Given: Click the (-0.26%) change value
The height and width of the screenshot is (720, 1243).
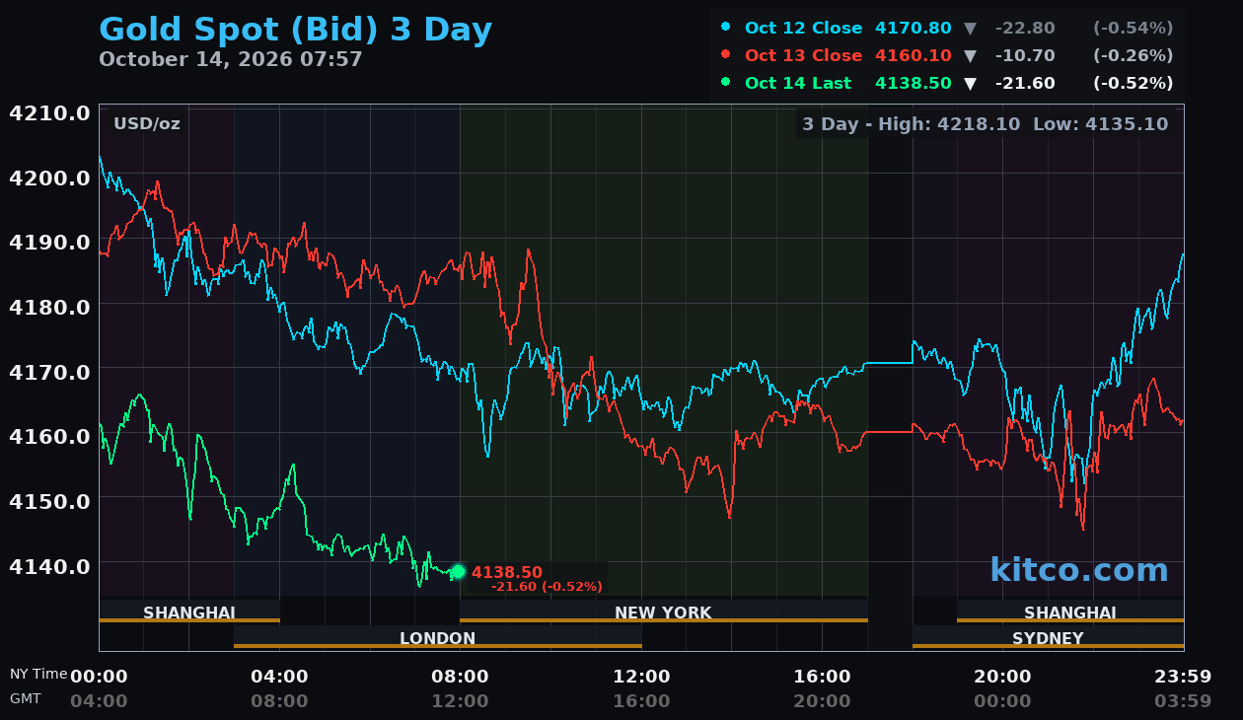Looking at the screenshot, I should [x=1133, y=55].
